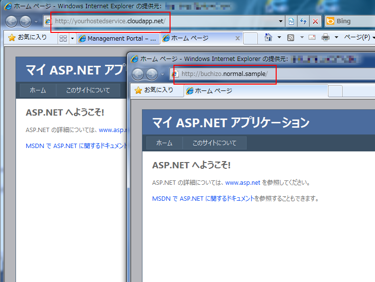Image resolution: width=375 pixels, height=282 pixels.
Task: Click the Home icon in the command bar
Action: (268, 37)
